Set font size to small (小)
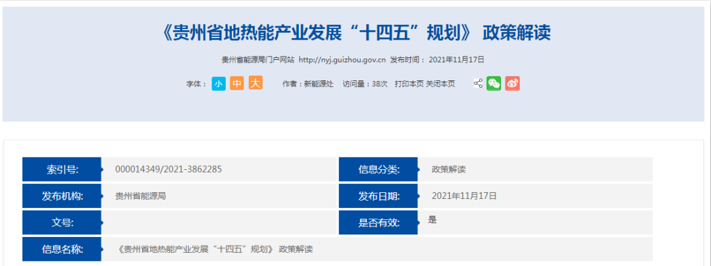Image resolution: width=711 pixels, height=266 pixels. 219,84
